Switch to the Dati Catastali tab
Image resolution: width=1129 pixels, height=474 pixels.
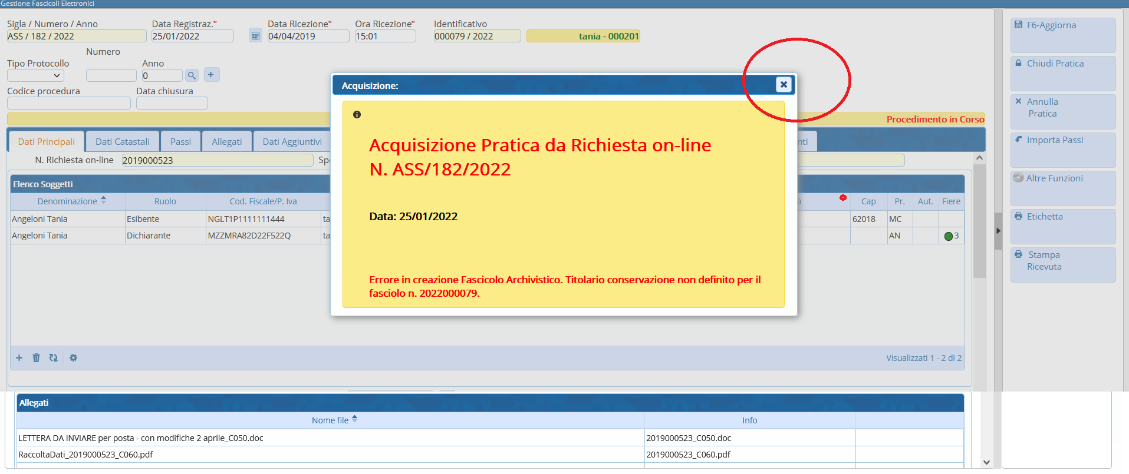123,142
